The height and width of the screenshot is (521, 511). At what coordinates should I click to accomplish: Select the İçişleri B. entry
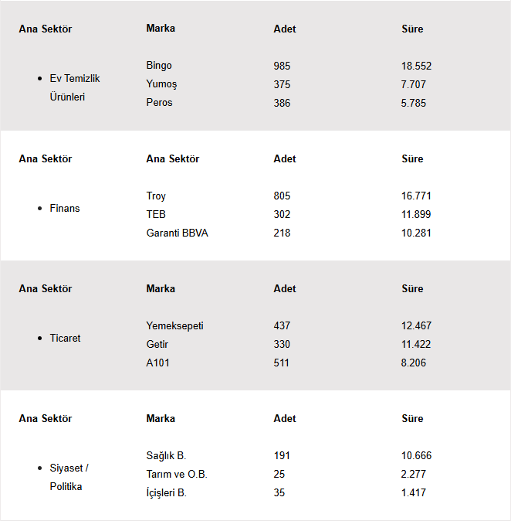tap(166, 492)
